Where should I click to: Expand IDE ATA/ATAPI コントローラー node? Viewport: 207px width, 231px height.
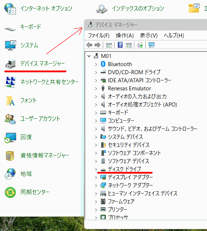tap(96, 80)
